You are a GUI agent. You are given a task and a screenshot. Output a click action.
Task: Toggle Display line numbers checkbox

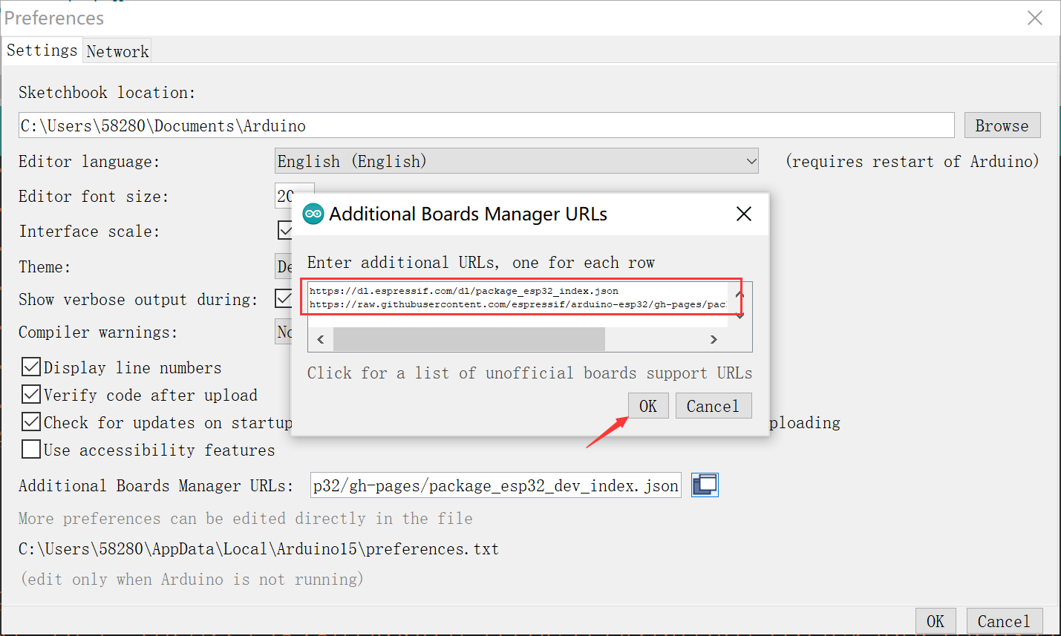point(31,367)
